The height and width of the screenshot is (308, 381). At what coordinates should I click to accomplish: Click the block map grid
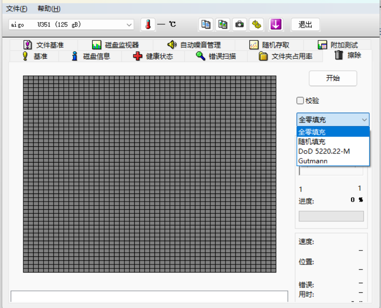coord(150,174)
